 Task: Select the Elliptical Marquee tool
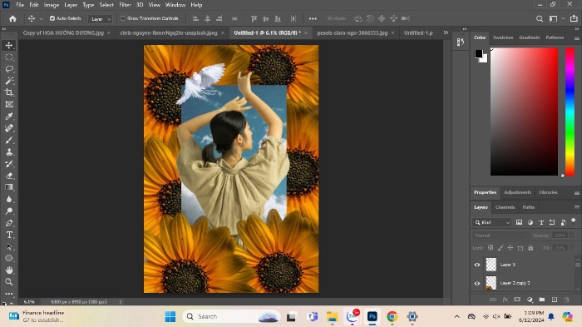(x=9, y=57)
